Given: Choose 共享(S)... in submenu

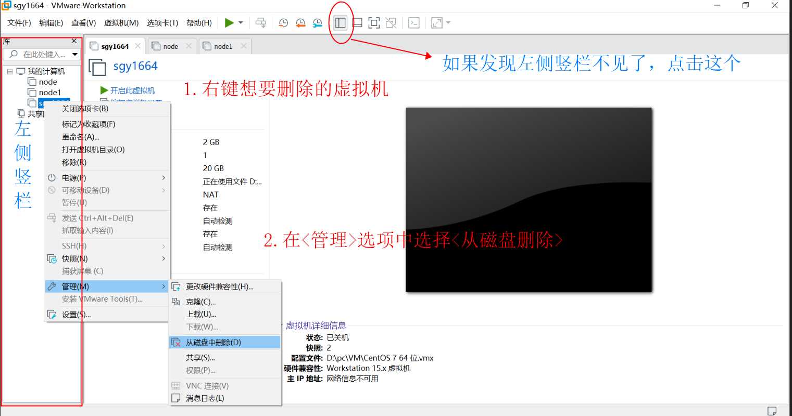Looking at the screenshot, I should [225, 358].
